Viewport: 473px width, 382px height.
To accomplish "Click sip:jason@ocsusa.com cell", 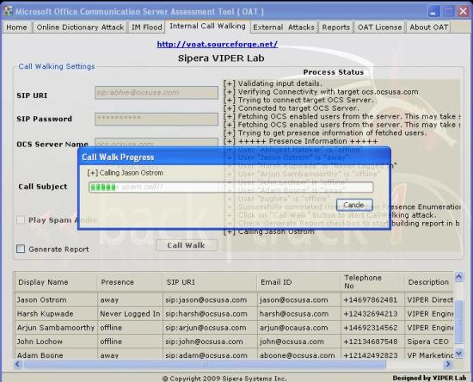I will [x=210, y=300].
